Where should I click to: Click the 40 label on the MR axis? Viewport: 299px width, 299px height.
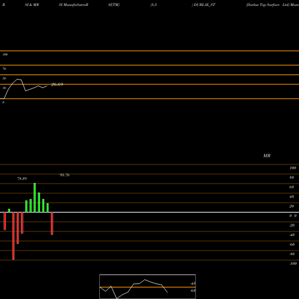(292, 197)
